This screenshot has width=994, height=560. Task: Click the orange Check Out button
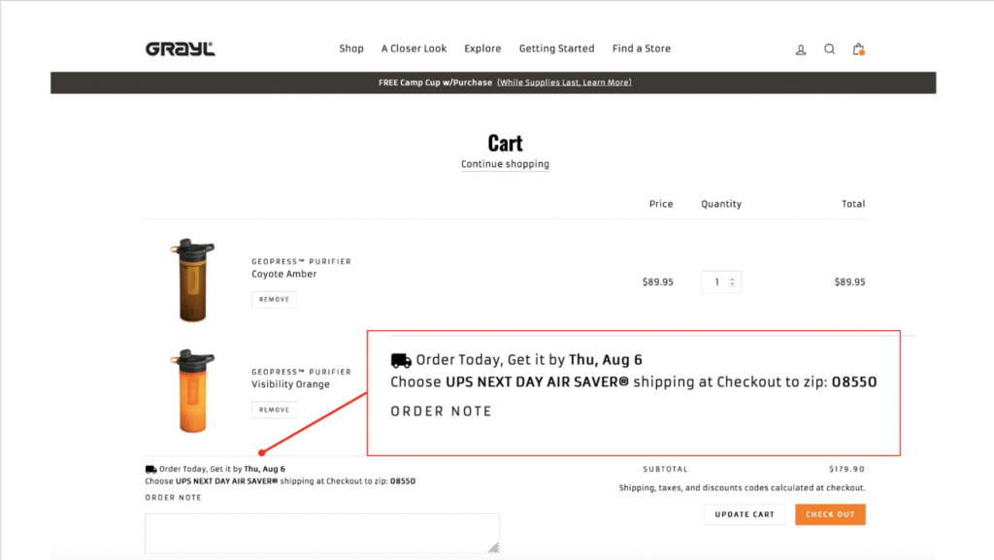point(831,514)
